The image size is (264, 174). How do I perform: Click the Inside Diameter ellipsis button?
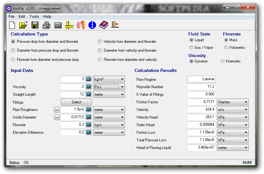57,117
